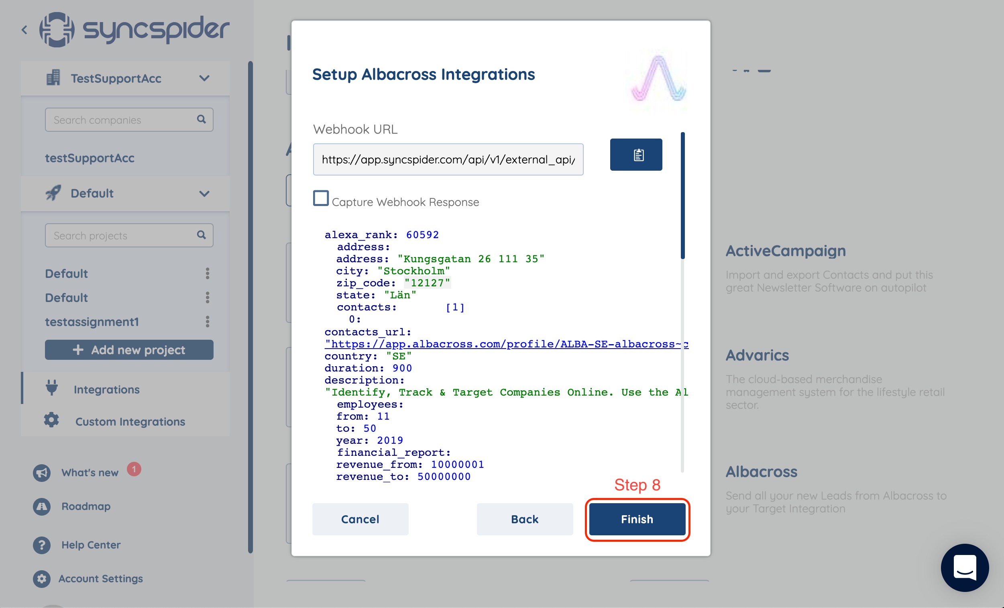Click the alexa_rank value 60592

(422, 235)
